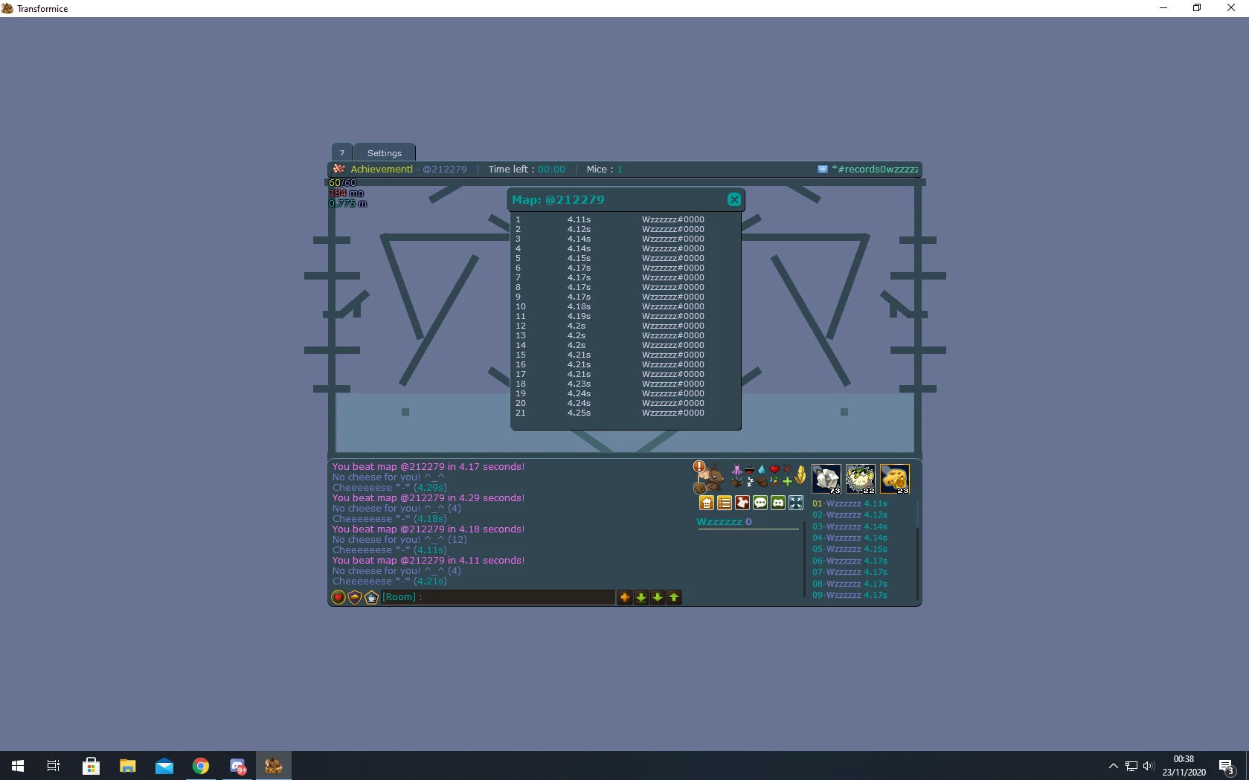The height and width of the screenshot is (780, 1249).
Task: Open the green speech bubble chat button
Action: (760, 503)
